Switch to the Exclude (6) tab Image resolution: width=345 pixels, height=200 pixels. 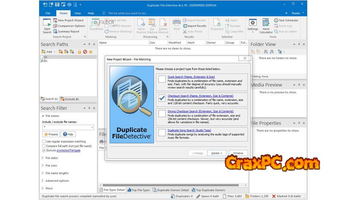click(x=69, y=99)
